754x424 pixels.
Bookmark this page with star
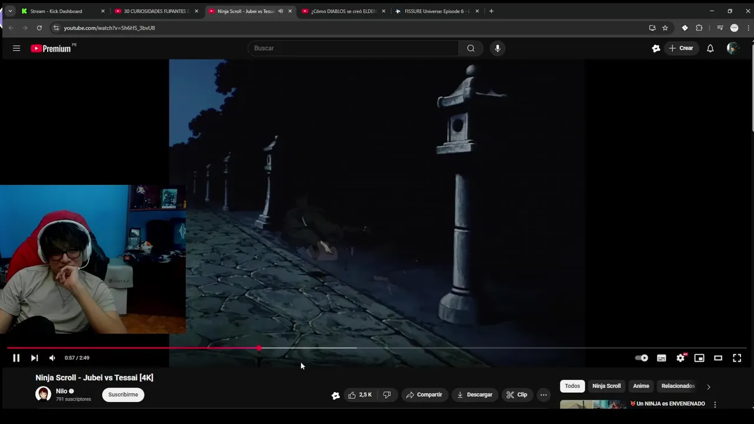tap(665, 28)
